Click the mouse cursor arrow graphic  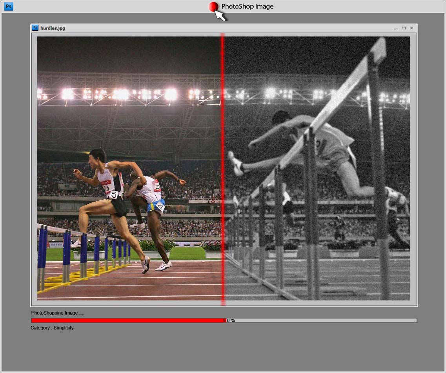pyautogui.click(x=218, y=15)
